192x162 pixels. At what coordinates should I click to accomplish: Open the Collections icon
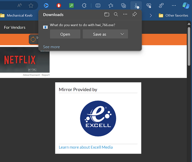pos(123,5)
